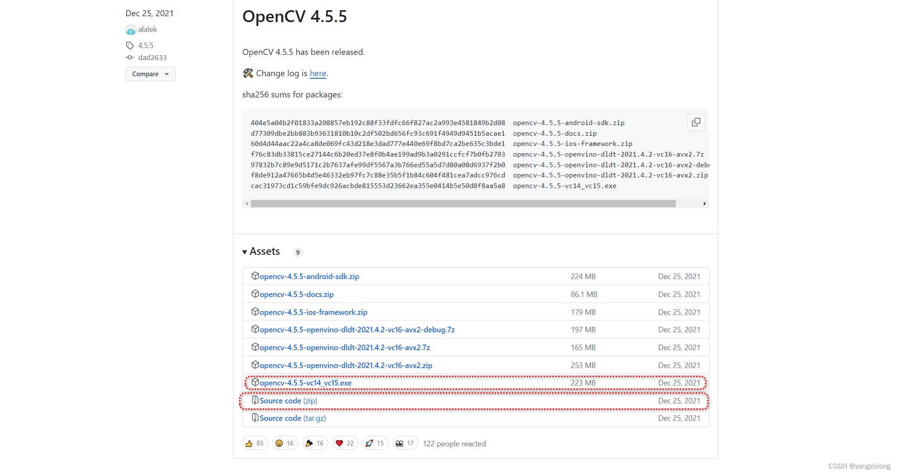
Task: Click the file icon for Source code (tar.gz)
Action: point(255,417)
